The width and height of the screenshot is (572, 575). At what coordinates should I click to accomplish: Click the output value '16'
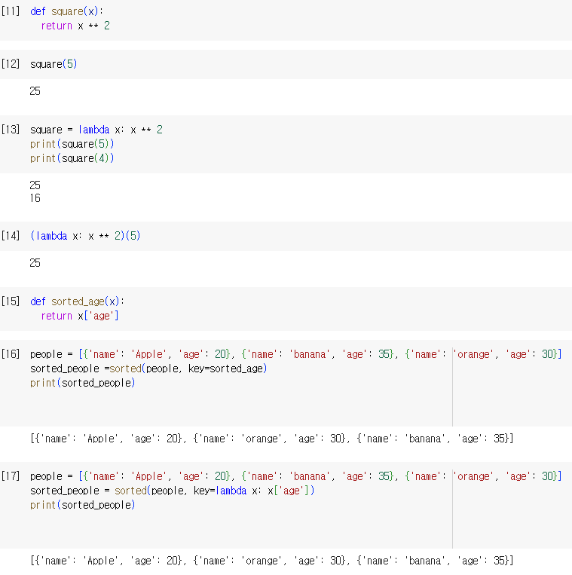[35, 198]
